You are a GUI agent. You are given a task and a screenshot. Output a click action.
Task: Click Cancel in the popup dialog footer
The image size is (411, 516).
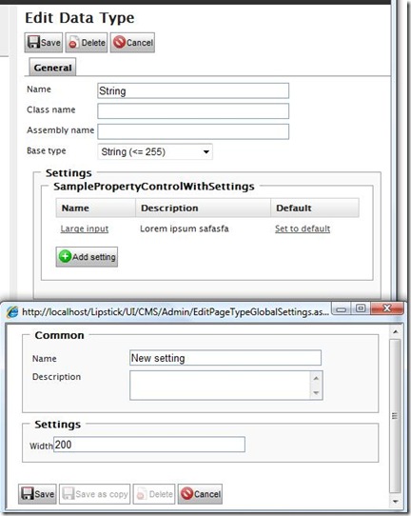click(200, 494)
